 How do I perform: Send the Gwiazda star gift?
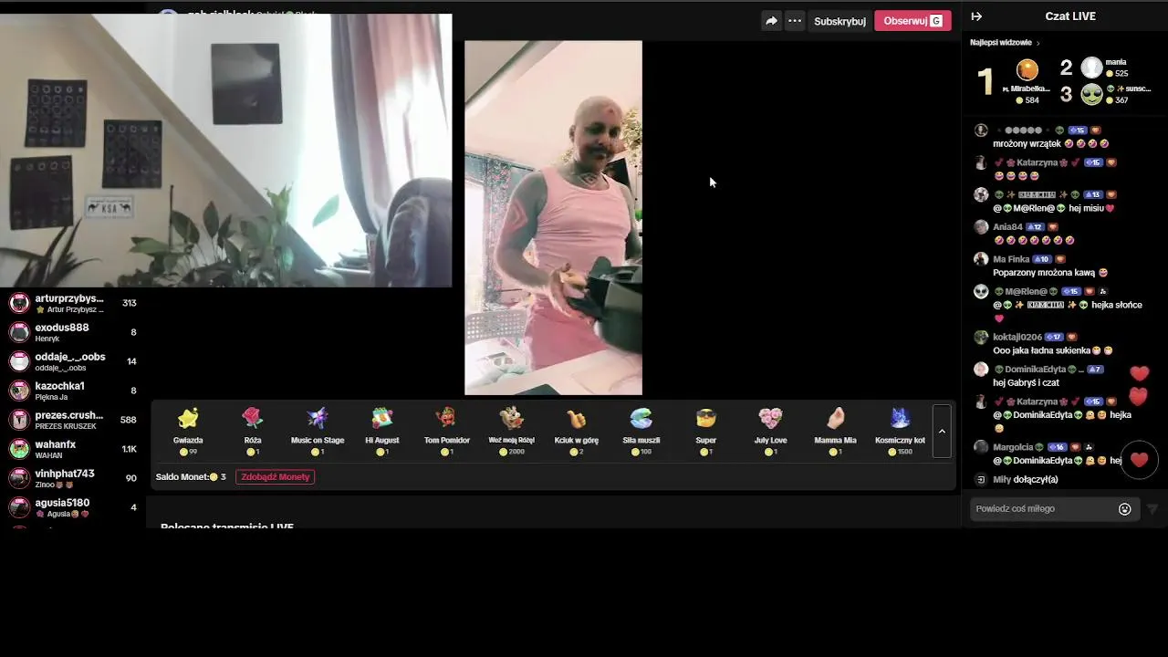[188, 431]
